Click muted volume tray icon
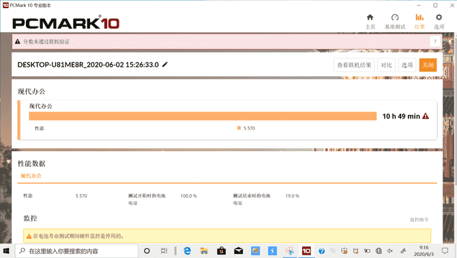The height and width of the screenshot is (258, 457). click(x=390, y=251)
